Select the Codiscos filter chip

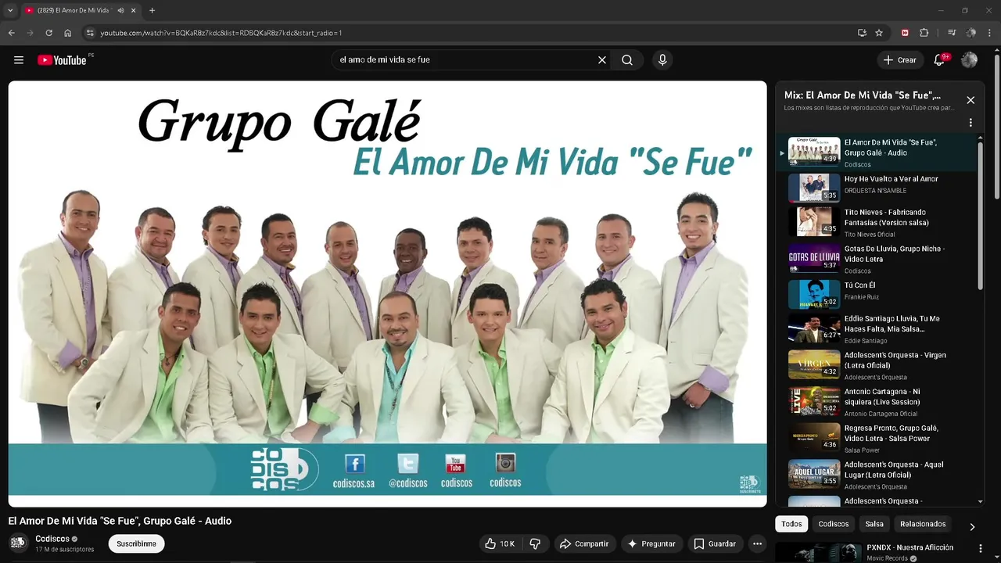pos(834,524)
